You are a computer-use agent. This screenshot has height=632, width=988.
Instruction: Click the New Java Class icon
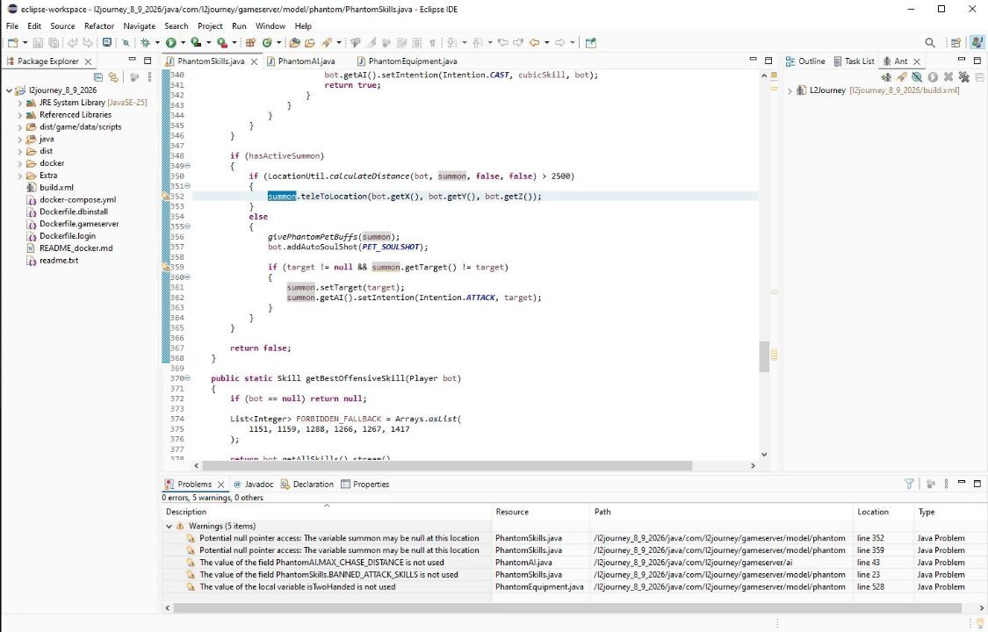coord(267,43)
